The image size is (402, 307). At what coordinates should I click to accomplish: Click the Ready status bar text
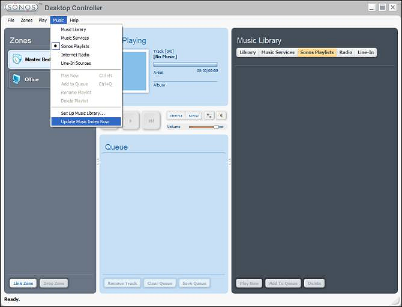click(x=12, y=299)
